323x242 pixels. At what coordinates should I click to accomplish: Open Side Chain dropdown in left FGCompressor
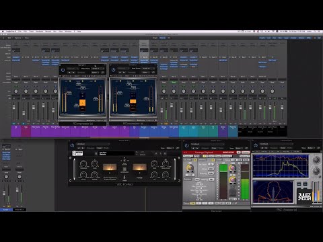(98, 69)
